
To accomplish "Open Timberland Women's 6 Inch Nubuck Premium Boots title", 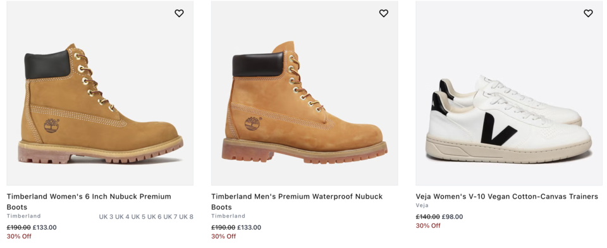I will coord(89,201).
